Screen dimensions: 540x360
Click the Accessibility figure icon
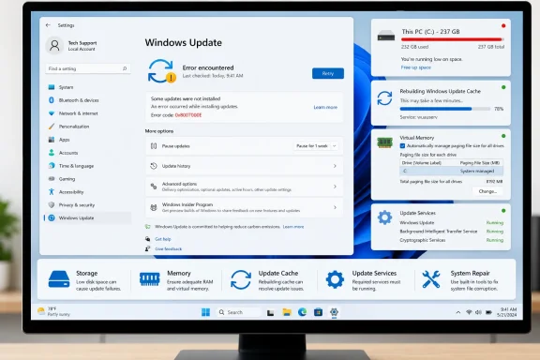tap(52, 192)
